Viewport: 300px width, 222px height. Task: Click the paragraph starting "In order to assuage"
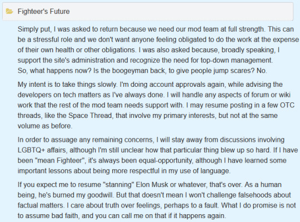(x=158, y=155)
